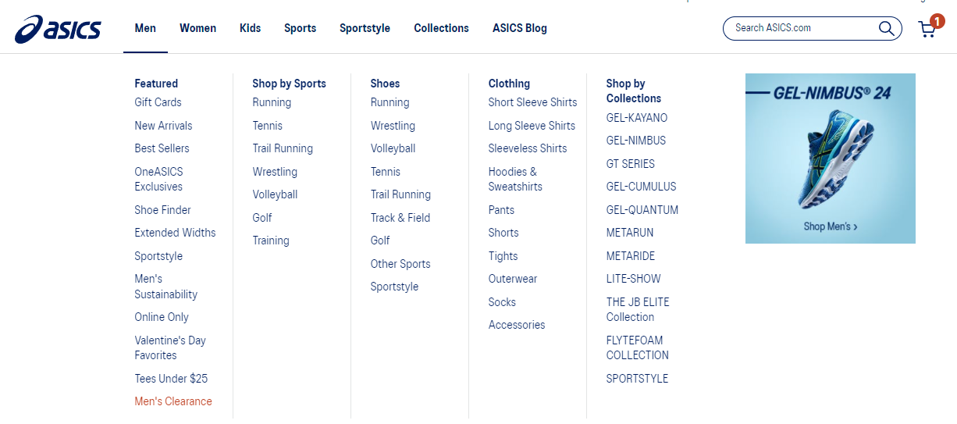
Task: Go to ASICS Blog
Action: [519, 28]
